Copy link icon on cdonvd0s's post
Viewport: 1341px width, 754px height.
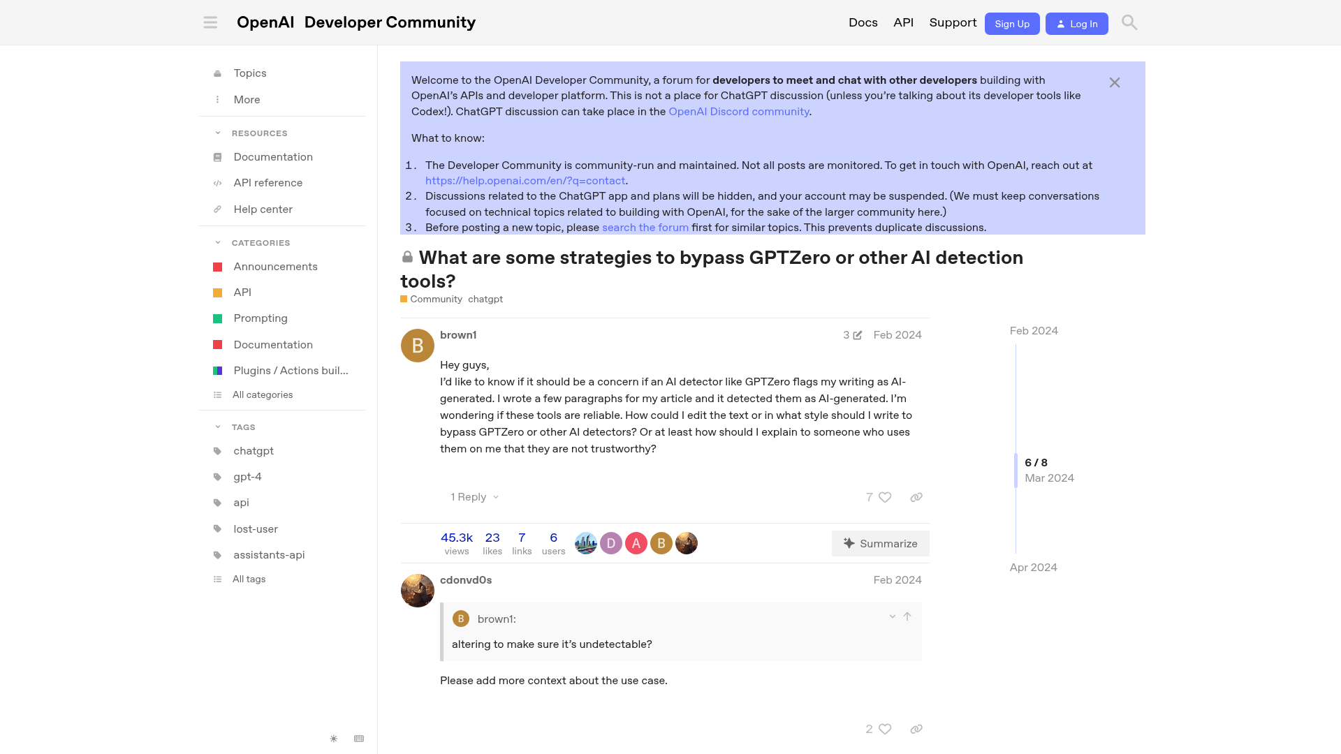click(916, 729)
